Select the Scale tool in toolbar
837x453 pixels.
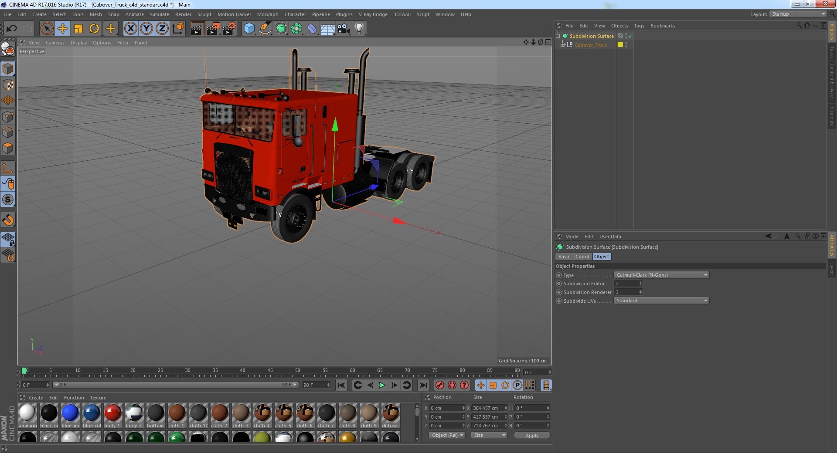click(78, 29)
